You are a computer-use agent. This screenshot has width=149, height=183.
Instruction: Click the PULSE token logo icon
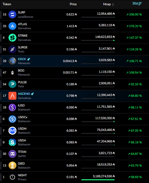pyautogui.click(x=12, y=84)
